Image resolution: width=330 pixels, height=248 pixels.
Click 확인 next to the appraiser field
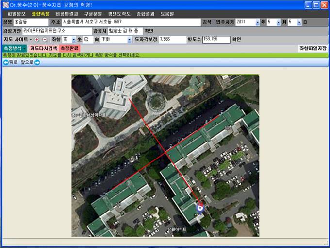click(149, 31)
